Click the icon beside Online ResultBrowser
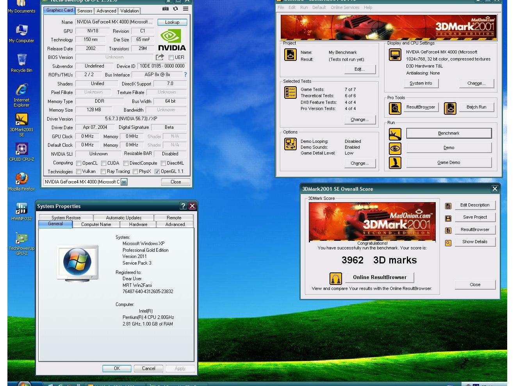 336,278
